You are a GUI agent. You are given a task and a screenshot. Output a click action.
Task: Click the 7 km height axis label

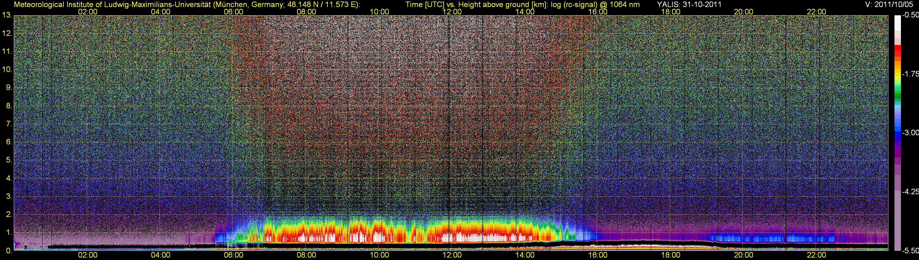(x=9, y=124)
